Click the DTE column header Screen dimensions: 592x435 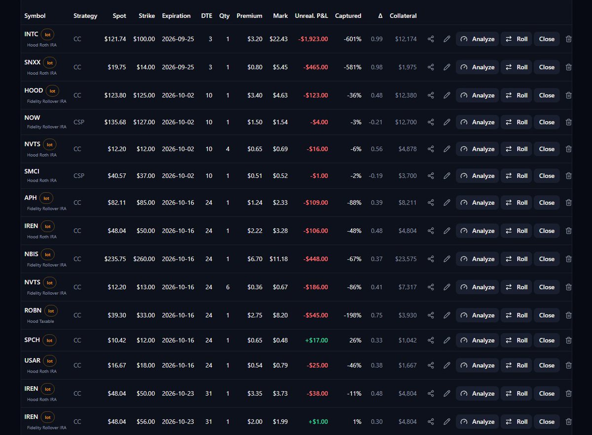tap(207, 16)
